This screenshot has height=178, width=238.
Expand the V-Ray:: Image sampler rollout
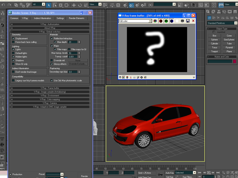tap(50, 92)
